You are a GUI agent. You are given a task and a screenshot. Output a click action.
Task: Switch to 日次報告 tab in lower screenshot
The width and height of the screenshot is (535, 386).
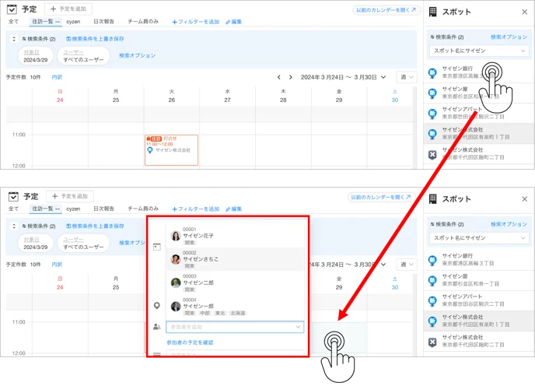[x=103, y=209]
